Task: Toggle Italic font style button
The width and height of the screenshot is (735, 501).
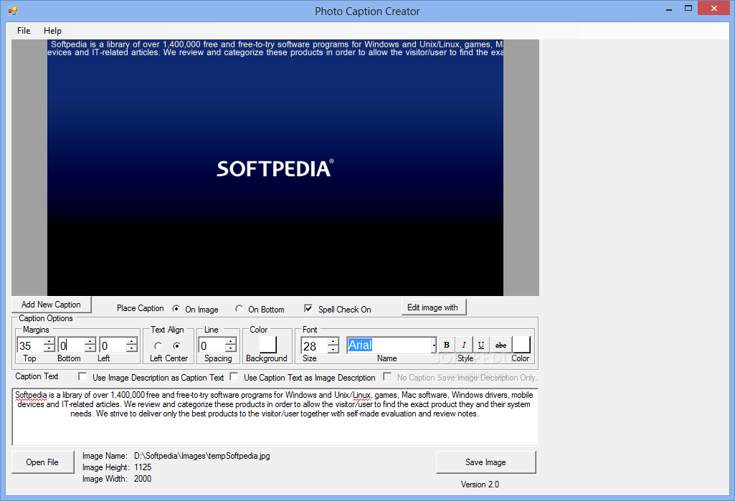Action: pyautogui.click(x=464, y=345)
